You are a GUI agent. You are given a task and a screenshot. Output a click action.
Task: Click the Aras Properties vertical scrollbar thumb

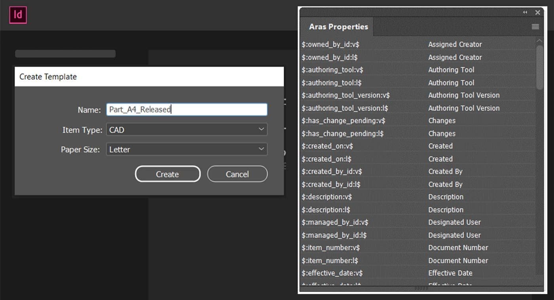pyautogui.click(x=539, y=67)
